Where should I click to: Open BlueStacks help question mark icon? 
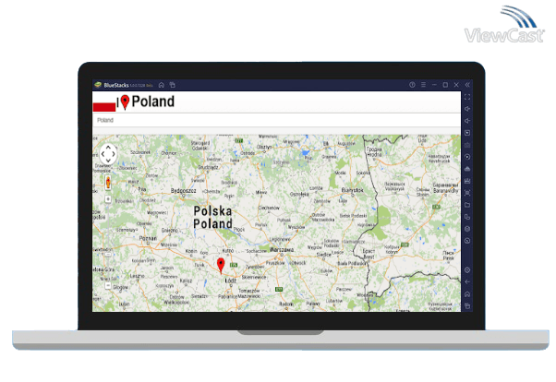point(412,85)
